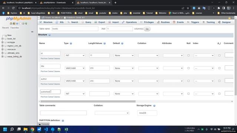Viewport: 237px width, 133px height.
Task: Open Type dropdown for id column
Action: point(75,55)
